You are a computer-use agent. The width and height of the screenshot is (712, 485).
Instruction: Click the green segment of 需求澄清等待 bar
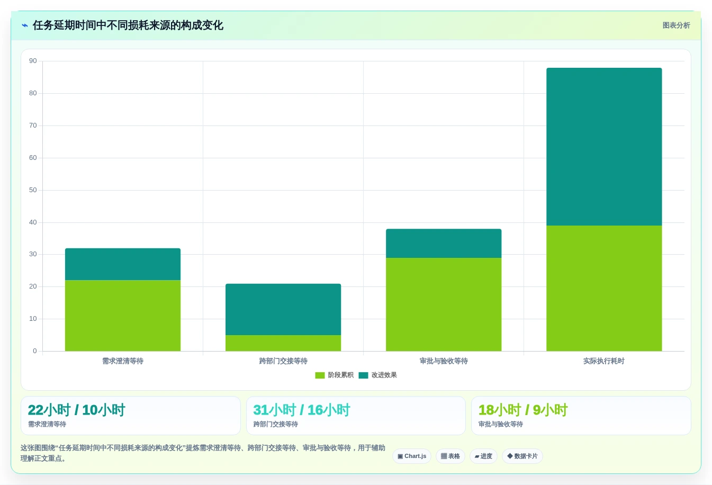123,316
